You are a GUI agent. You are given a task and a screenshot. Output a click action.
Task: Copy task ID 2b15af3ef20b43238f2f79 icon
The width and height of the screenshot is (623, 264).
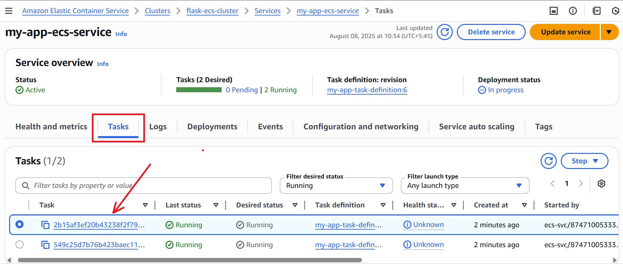[45, 225]
